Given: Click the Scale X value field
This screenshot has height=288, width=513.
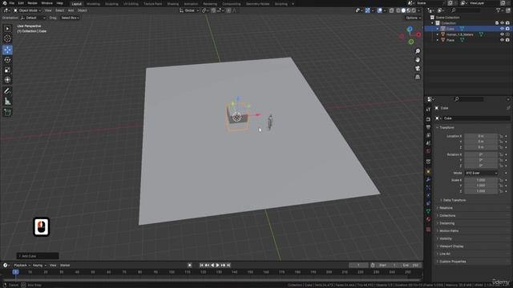Looking at the screenshot, I should pos(481,180).
